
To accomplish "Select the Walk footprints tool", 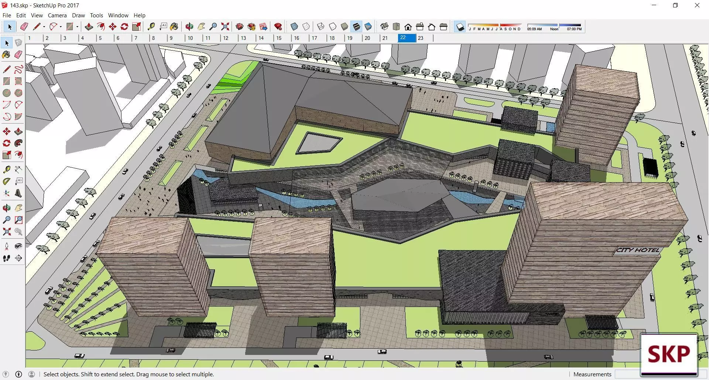I will pos(6,258).
